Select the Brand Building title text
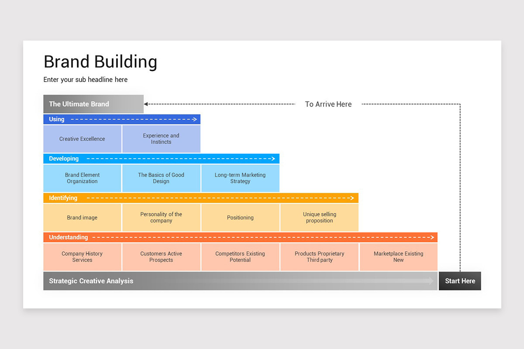Screen dimensions: 524x349 [100, 62]
